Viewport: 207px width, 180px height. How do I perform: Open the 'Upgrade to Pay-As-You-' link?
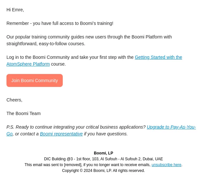tap(171, 127)
